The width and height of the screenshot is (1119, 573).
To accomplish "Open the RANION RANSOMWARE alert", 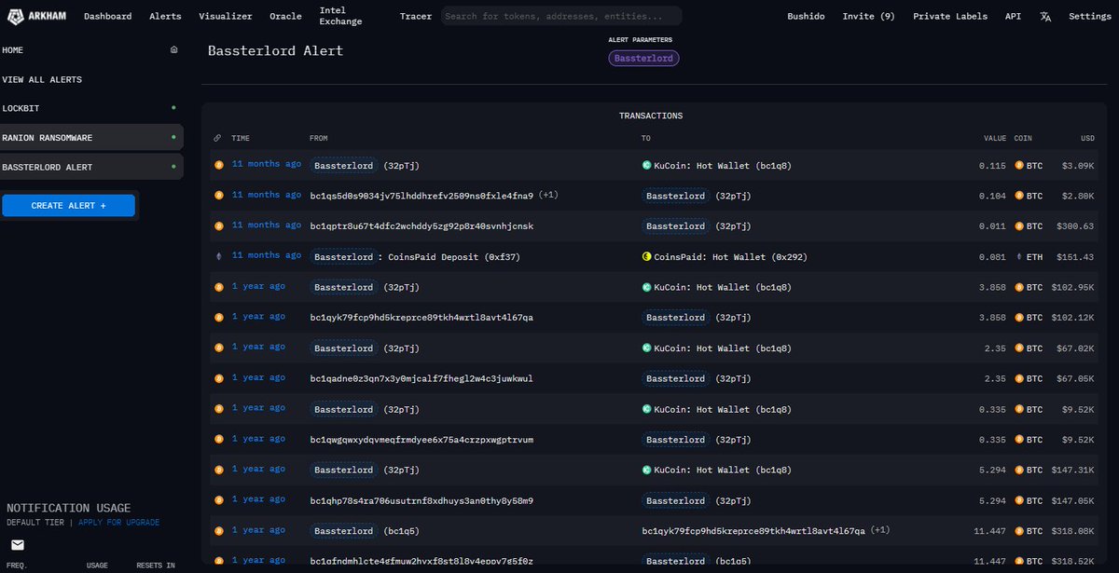I will [91, 138].
